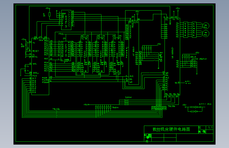Image resolution: width=229 pixels, height=148 pixels.
Task: Select the ALE pin label on the microcontroller
Action: coord(46,58)
